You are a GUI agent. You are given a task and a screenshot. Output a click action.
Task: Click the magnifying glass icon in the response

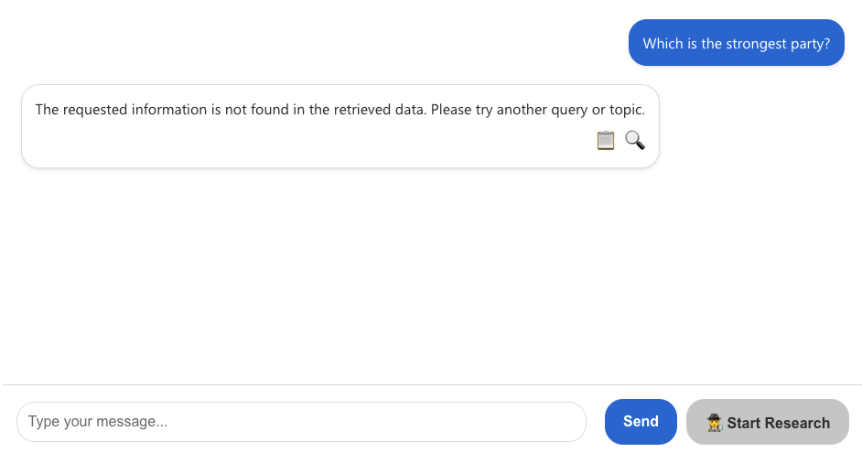(x=634, y=140)
